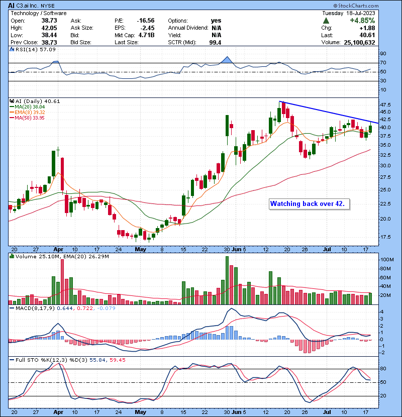Screen dimensions: 402x417
Task: Click Jul on the price chart date axis
Action: click(x=327, y=250)
